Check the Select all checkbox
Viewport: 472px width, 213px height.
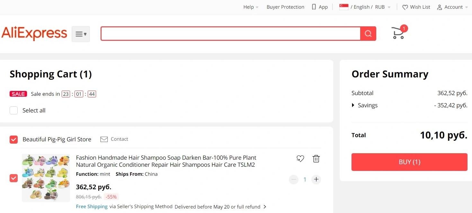pos(13,111)
